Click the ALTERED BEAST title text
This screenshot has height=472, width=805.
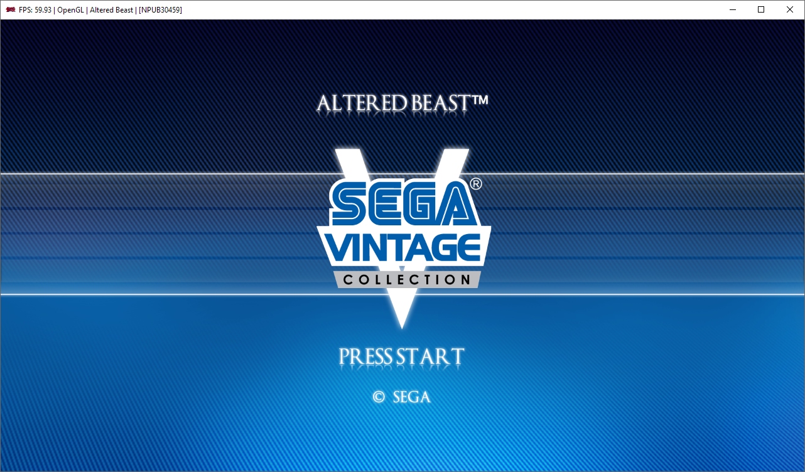pyautogui.click(x=403, y=104)
